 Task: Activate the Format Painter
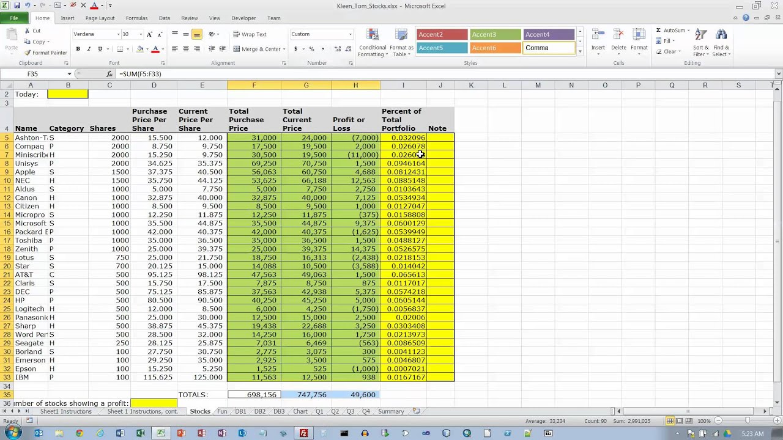click(46, 53)
